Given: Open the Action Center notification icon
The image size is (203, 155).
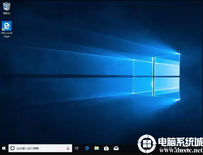Looking at the screenshot, I should 198,148.
